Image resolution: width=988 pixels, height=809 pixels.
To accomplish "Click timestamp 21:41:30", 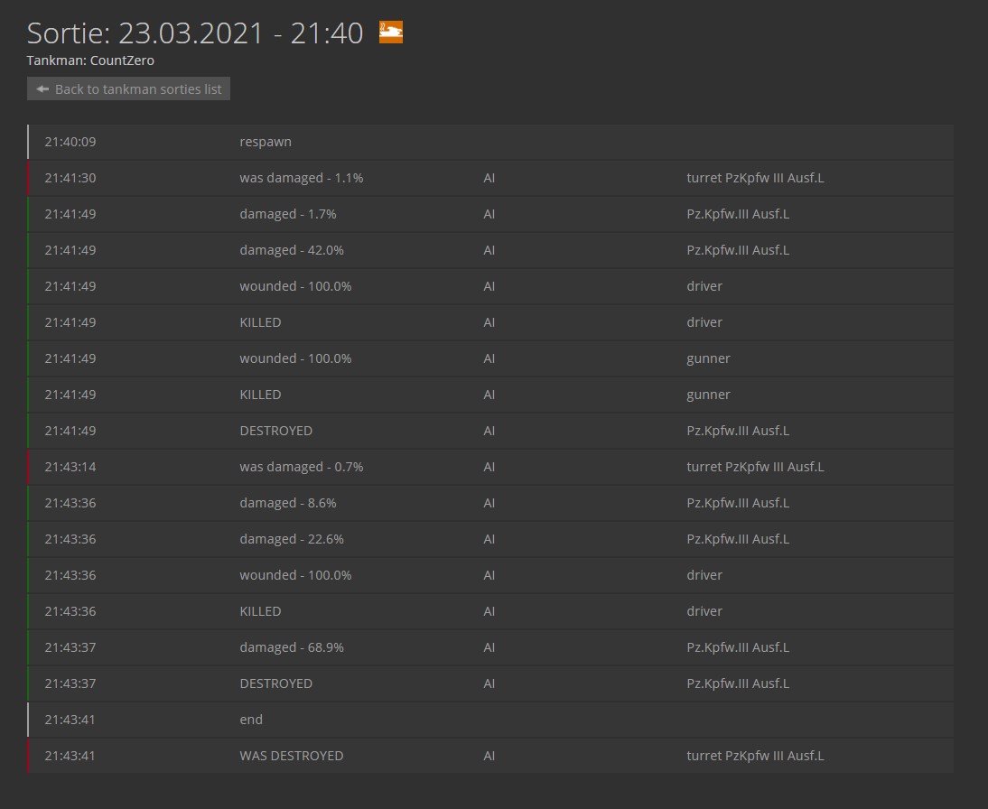I will tap(70, 178).
